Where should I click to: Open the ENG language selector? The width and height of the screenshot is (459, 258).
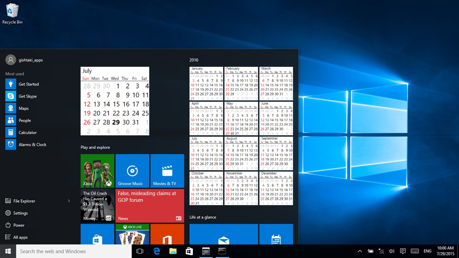[428, 251]
